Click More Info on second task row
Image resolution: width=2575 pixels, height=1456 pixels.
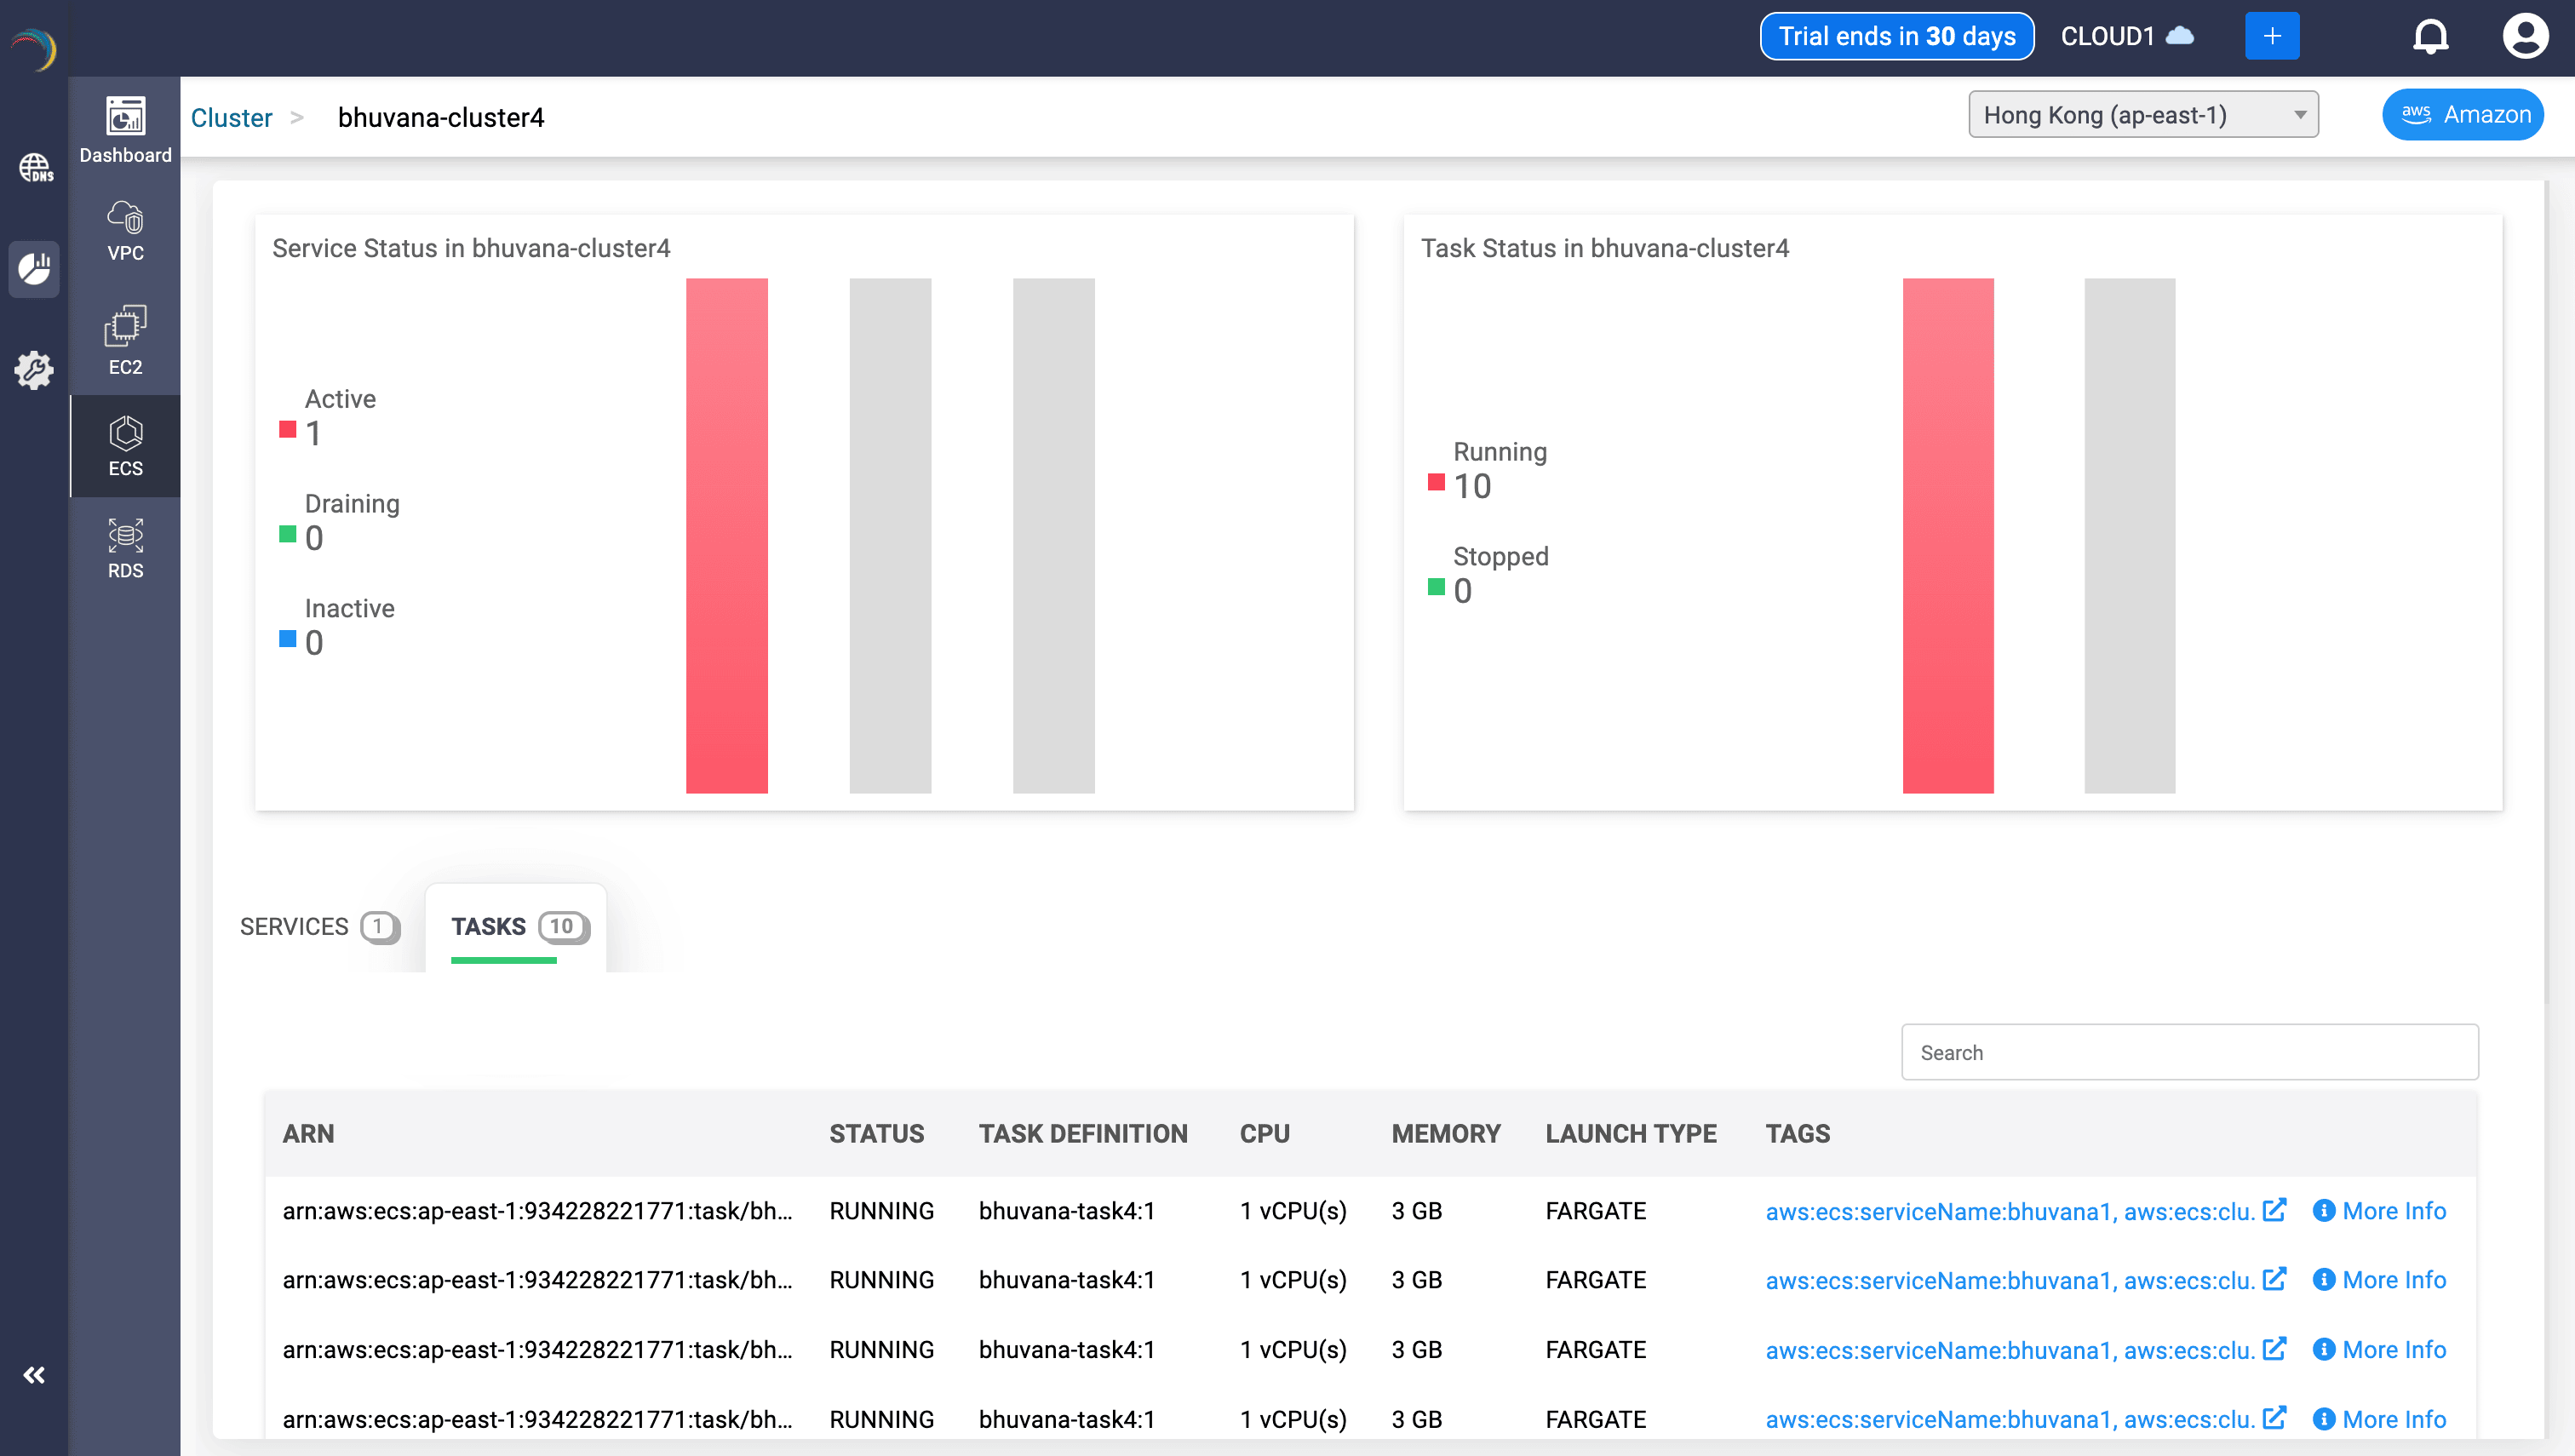pos(2380,1280)
